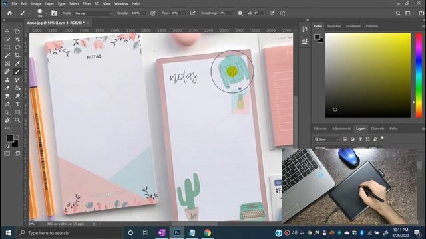This screenshot has width=426, height=239.
Task: Open the brush Mode dropdown
Action: point(93,13)
